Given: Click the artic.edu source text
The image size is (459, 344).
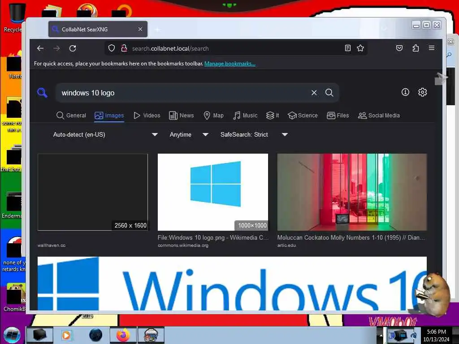Looking at the screenshot, I should click(286, 245).
